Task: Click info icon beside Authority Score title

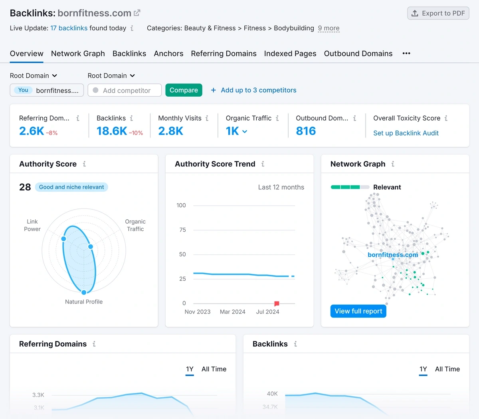Action: coord(84,164)
